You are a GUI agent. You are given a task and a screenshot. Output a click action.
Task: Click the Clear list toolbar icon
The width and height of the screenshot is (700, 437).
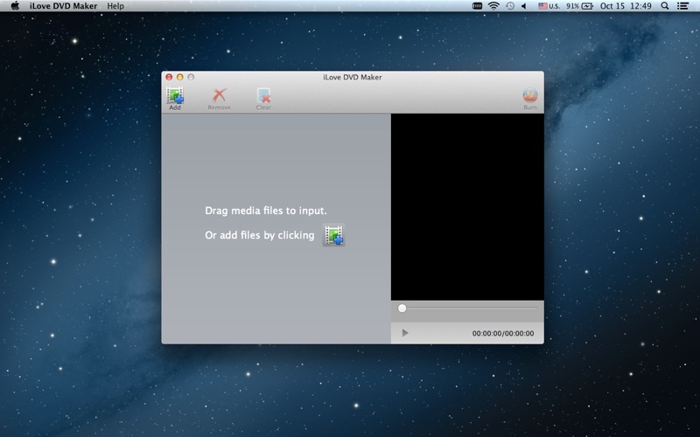pyautogui.click(x=263, y=95)
